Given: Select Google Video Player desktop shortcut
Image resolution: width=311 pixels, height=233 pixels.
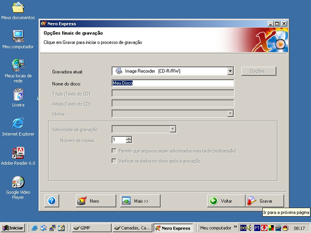Looking at the screenshot, I should tap(18, 187).
